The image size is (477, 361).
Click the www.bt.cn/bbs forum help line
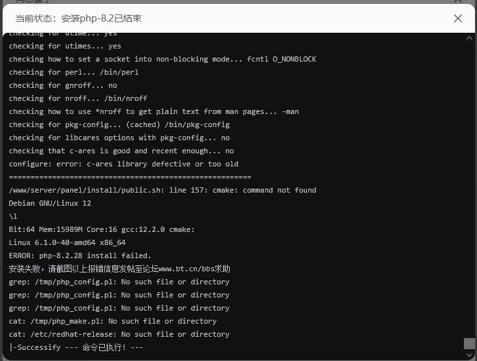pos(119,269)
